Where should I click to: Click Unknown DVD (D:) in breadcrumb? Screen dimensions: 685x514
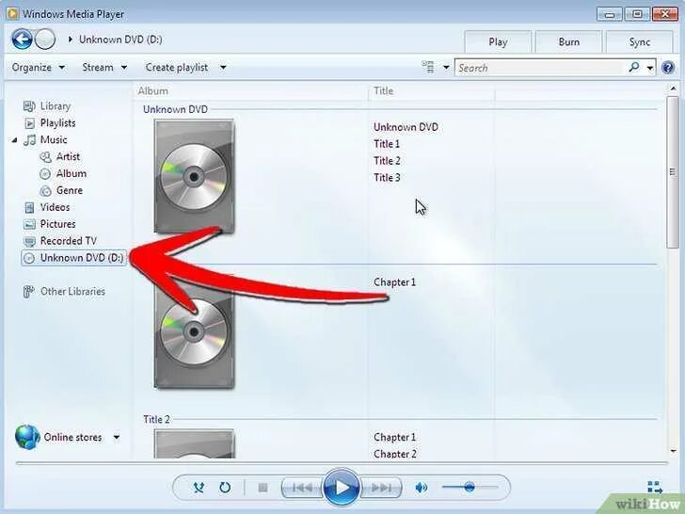120,40
